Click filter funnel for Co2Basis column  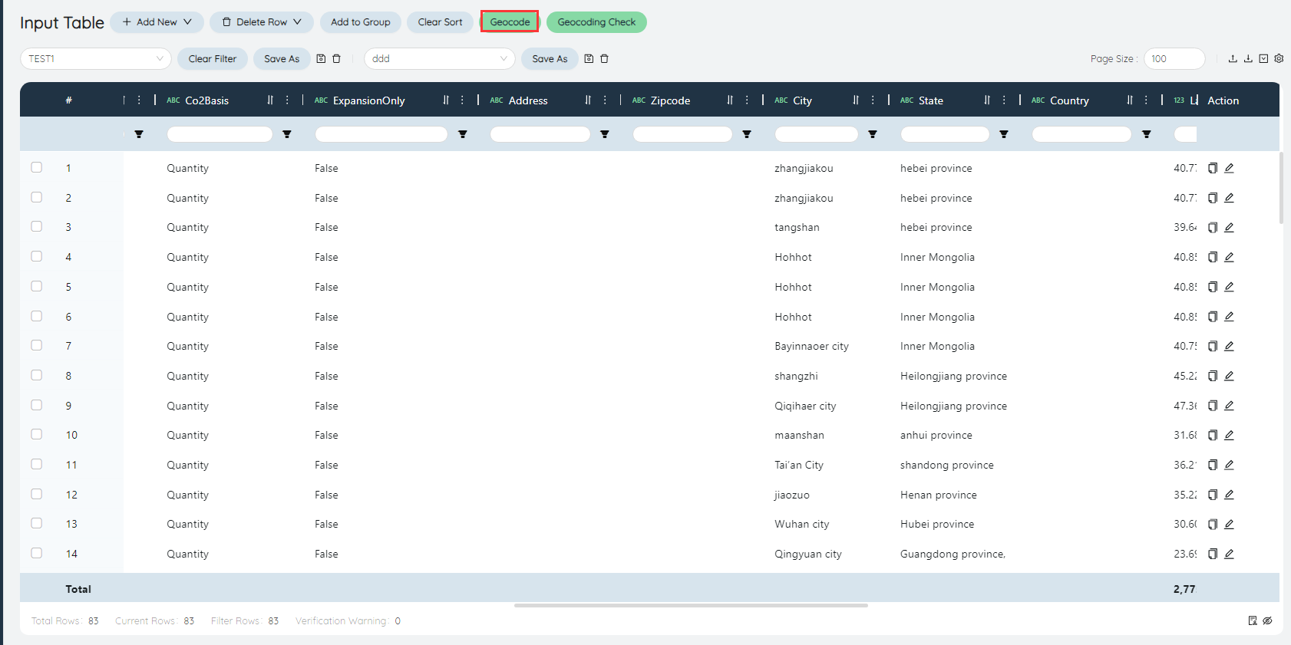pos(287,134)
